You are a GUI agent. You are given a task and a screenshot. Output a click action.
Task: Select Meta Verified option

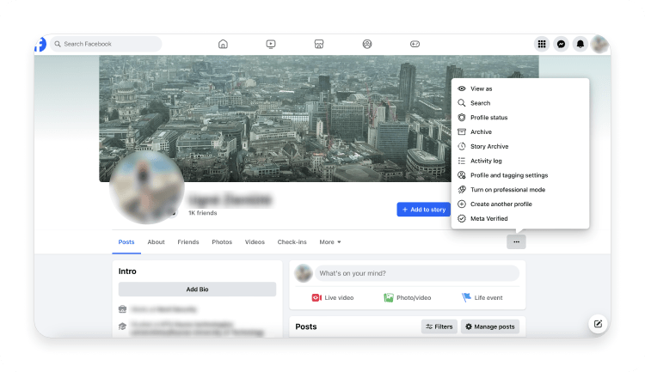click(x=520, y=219)
